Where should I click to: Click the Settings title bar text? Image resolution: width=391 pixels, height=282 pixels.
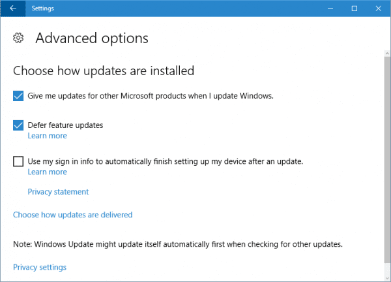[43, 8]
